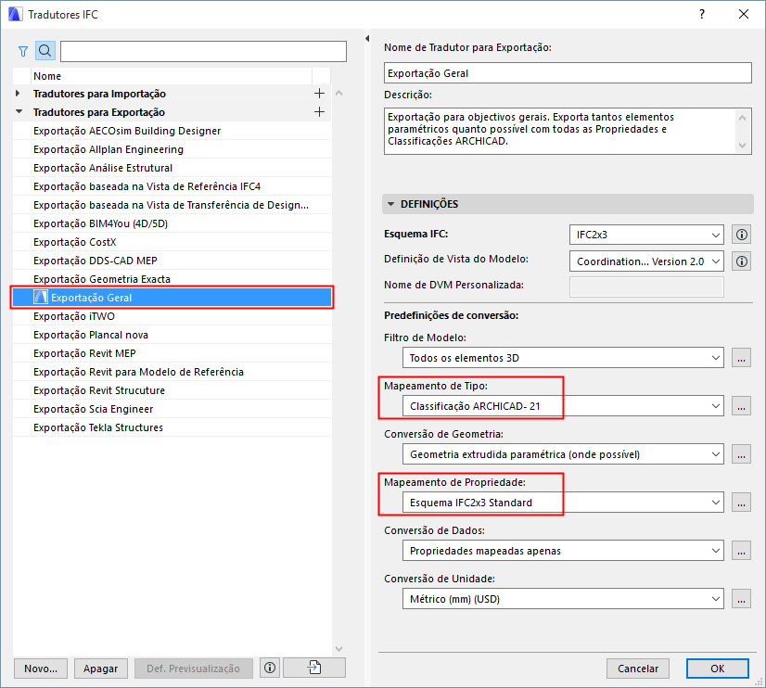Screen dimensions: 766x688
Task: Close the Tradutores IFC dialog
Action: pos(744,14)
